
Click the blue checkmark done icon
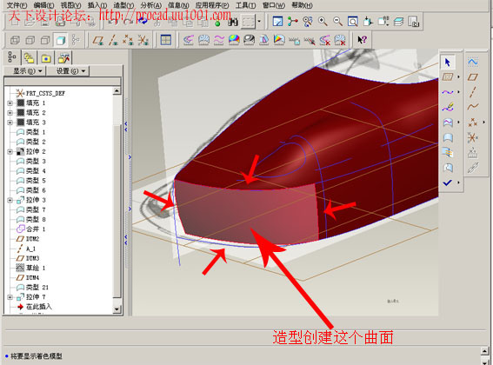[x=448, y=182]
